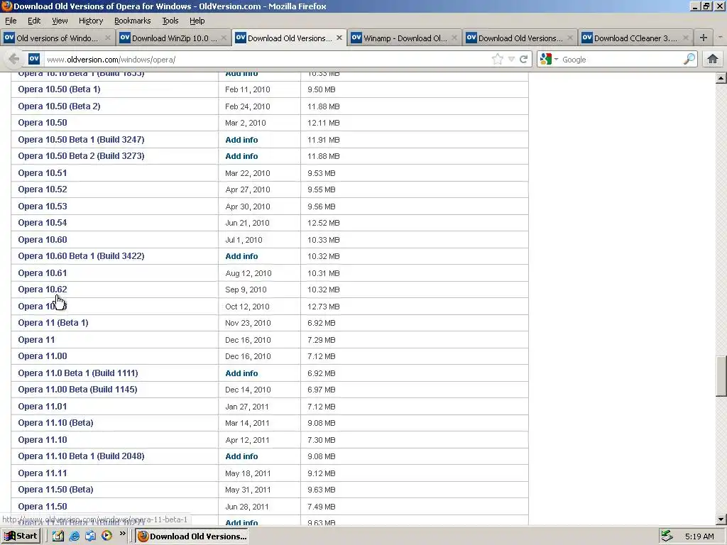This screenshot has height=545, width=727.
Task: Launch Windows Media Player from quick launch
Action: point(106,536)
